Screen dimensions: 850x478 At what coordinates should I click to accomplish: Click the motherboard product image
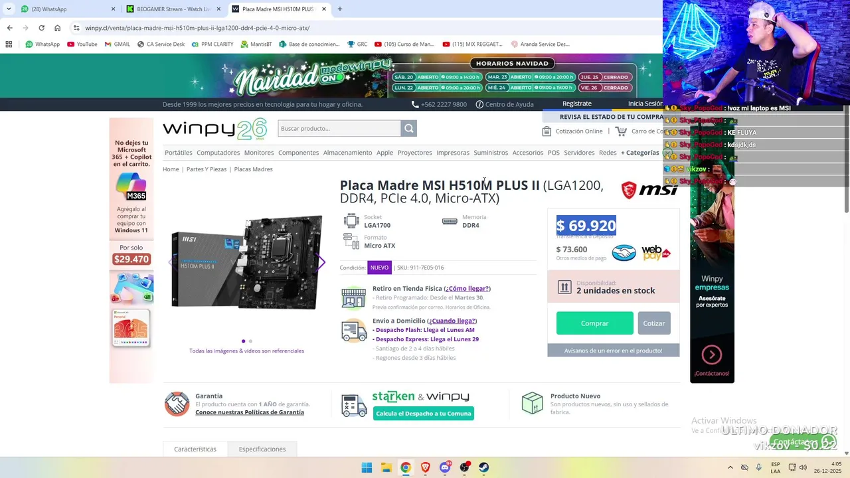point(246,262)
